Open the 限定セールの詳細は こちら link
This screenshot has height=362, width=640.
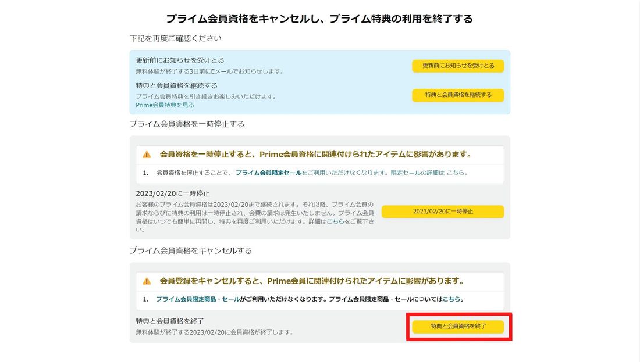tap(428, 173)
